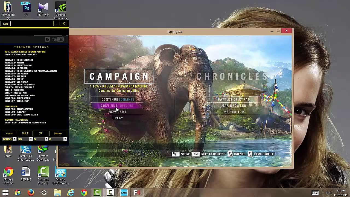The height and width of the screenshot is (197, 350).
Task: Click the Blogger icon in the trainer
Action: (47, 39)
